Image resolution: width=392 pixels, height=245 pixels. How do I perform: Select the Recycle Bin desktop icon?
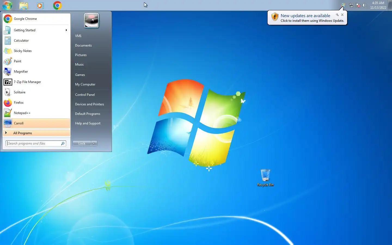[265, 177]
